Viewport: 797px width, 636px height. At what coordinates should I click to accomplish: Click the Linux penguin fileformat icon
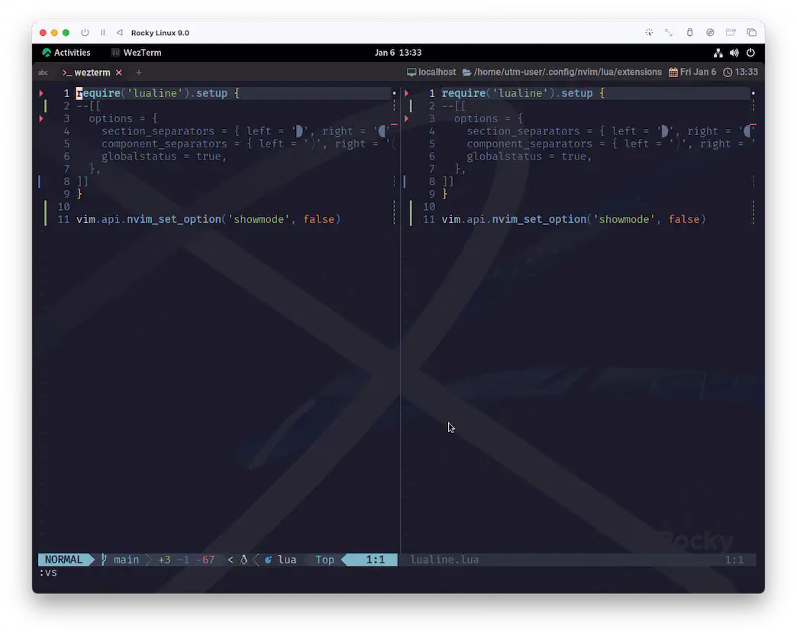point(244,559)
